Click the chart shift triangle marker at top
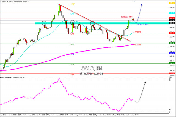 pyautogui.click(x=135, y=1)
